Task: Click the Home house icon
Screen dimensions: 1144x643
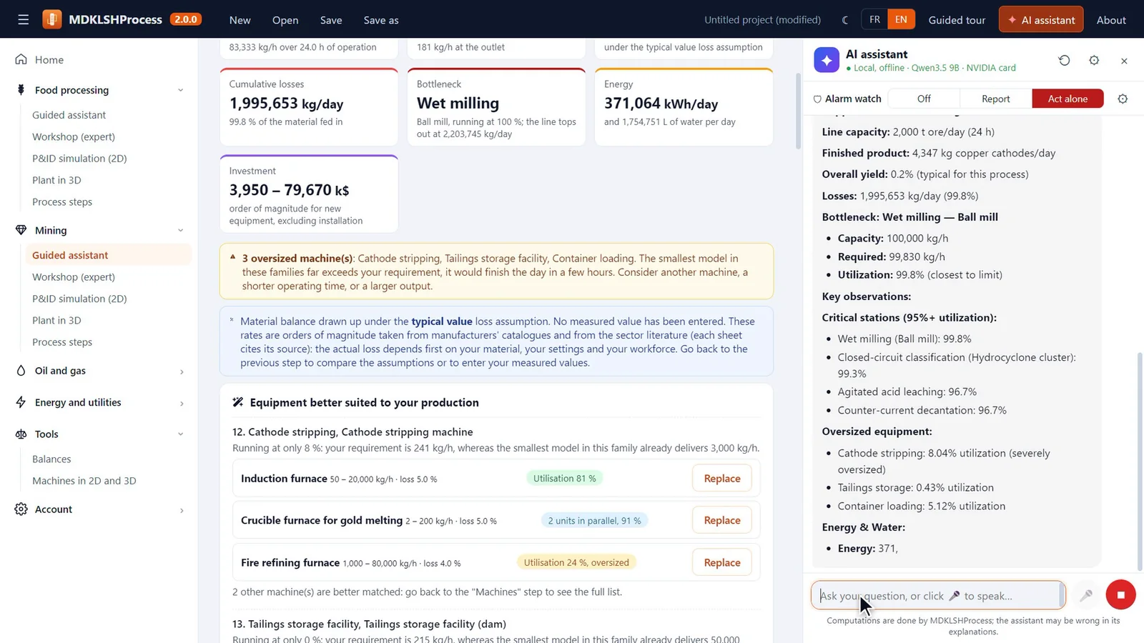Action: (x=21, y=59)
